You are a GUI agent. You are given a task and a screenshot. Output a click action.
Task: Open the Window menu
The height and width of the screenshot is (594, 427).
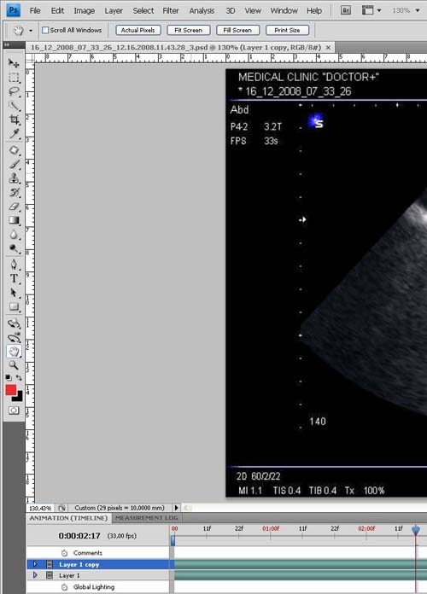pyautogui.click(x=284, y=10)
